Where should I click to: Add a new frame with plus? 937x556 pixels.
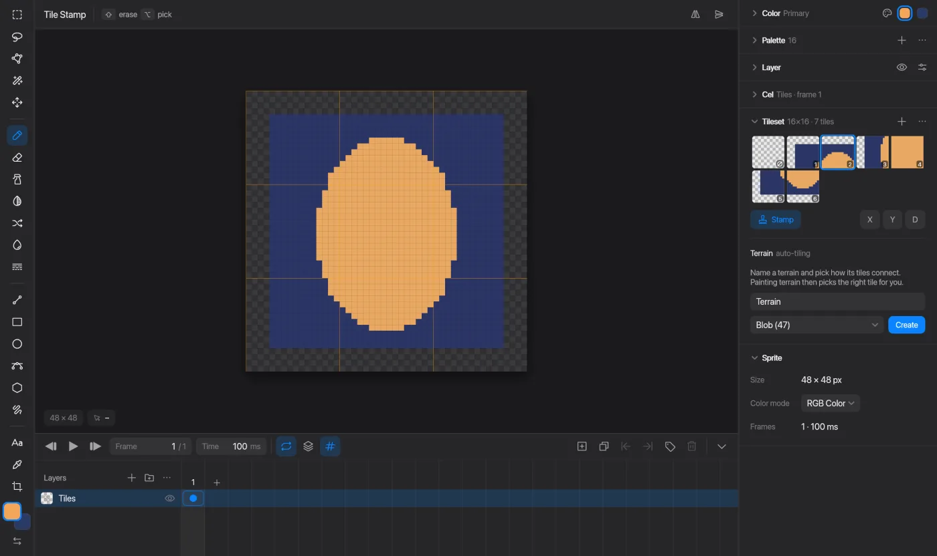click(x=216, y=482)
